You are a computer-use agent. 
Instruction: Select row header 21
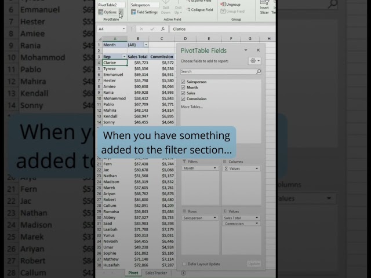(99, 164)
